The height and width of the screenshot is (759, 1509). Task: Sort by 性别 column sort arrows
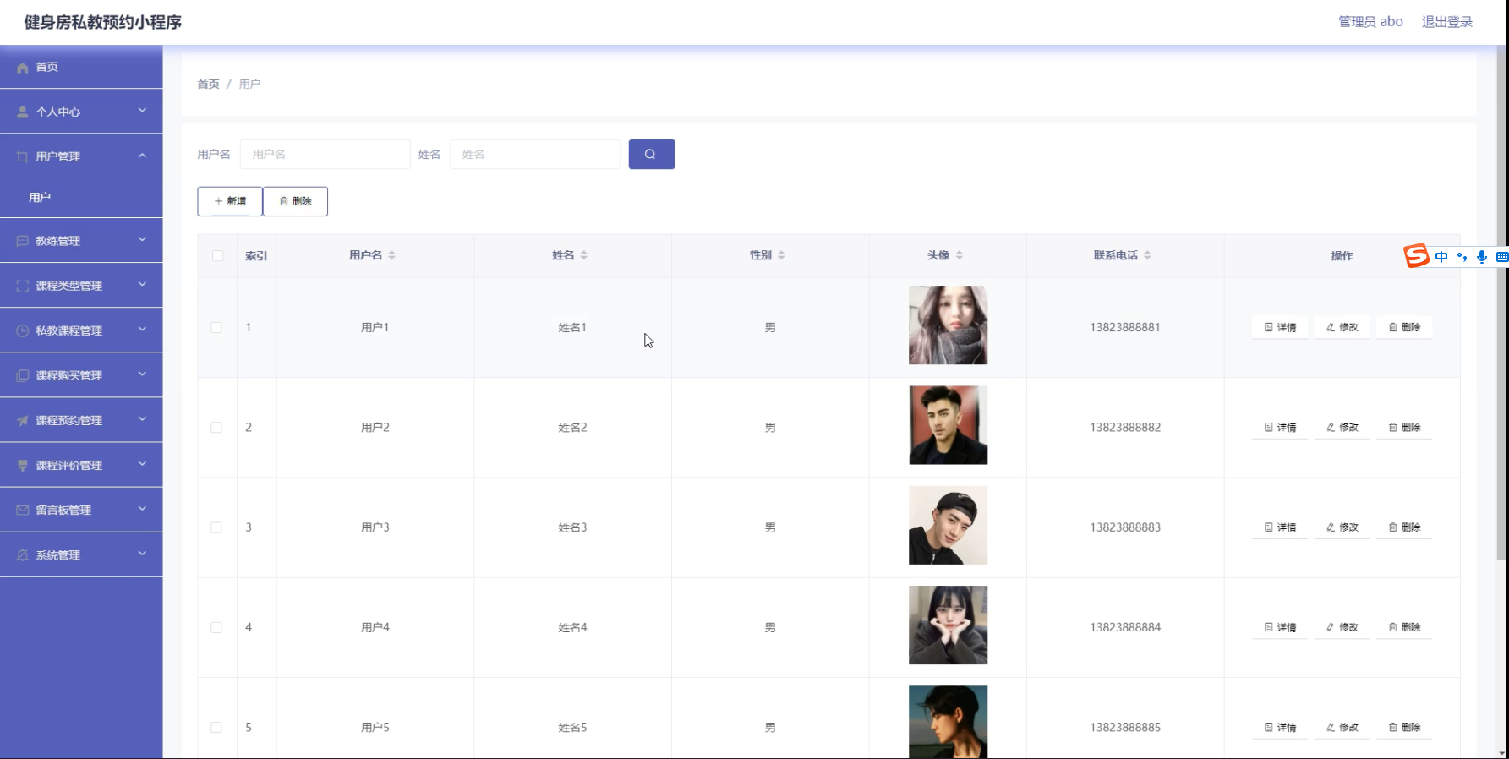point(781,255)
